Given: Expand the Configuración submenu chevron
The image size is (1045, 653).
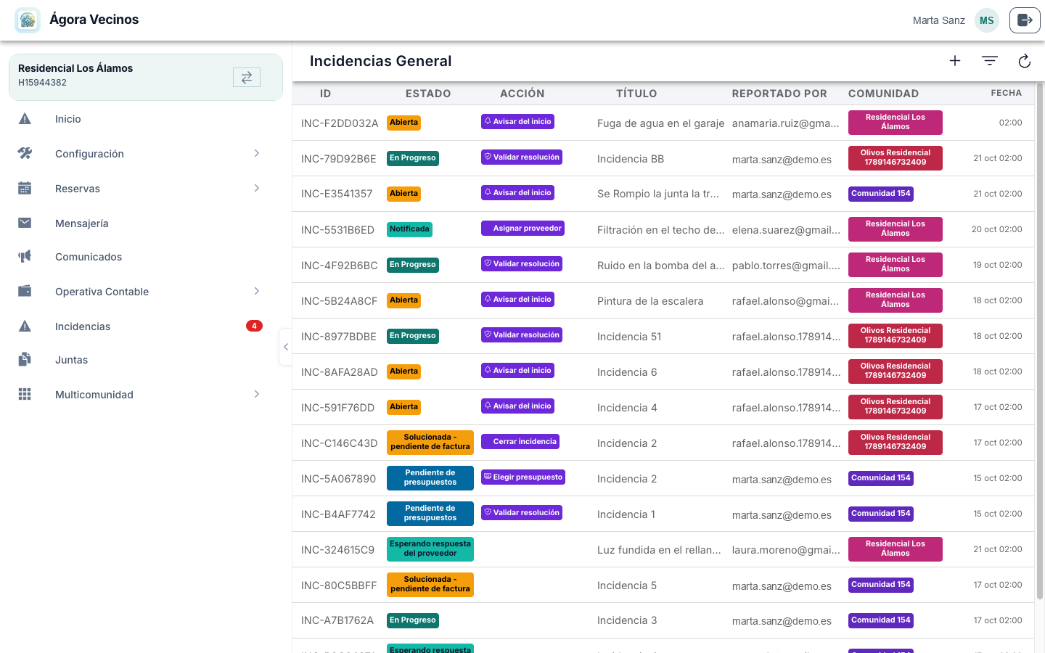Looking at the screenshot, I should [x=257, y=153].
